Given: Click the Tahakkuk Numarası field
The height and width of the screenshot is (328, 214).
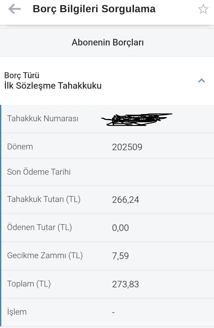Looking at the screenshot, I should 107,118.
